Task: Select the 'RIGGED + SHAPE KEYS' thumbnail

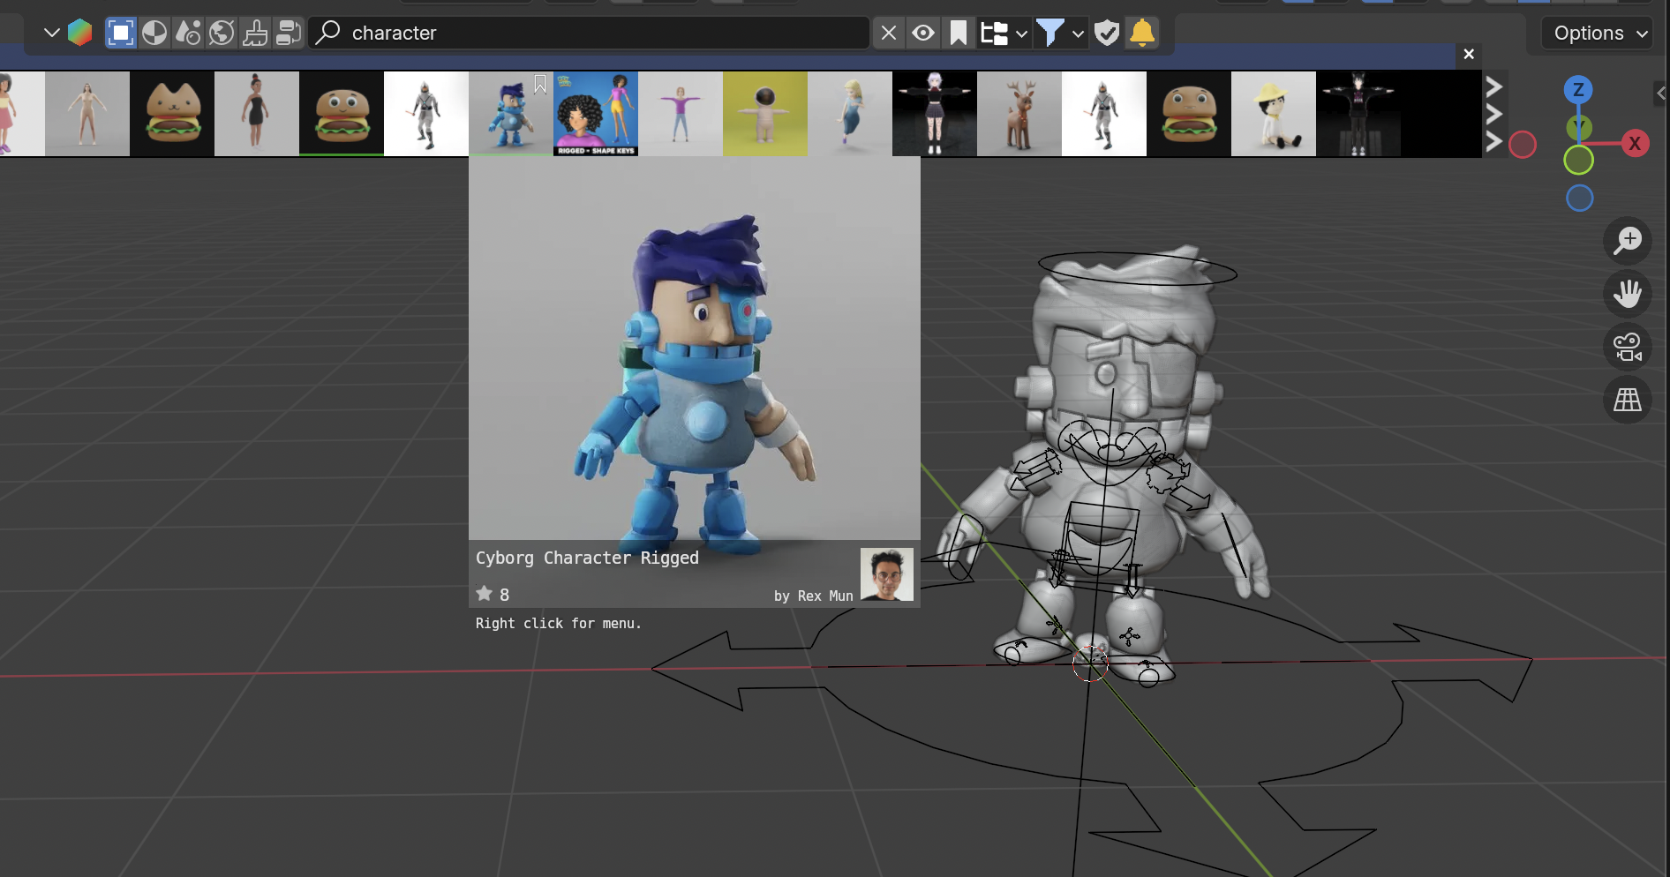Action: pyautogui.click(x=596, y=114)
